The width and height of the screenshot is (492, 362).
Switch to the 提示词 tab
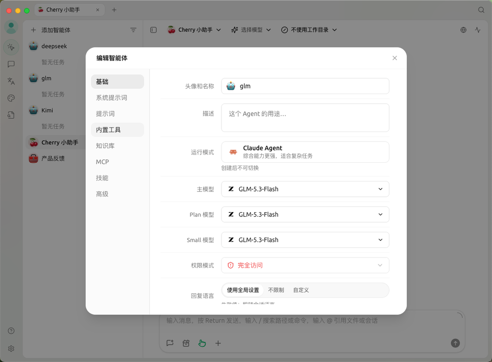coord(118,114)
